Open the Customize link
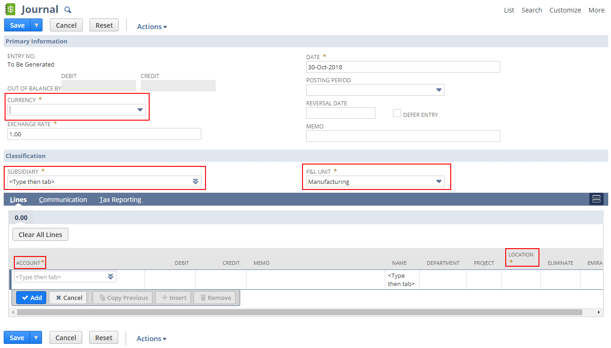Image resolution: width=611 pixels, height=348 pixels. (565, 10)
